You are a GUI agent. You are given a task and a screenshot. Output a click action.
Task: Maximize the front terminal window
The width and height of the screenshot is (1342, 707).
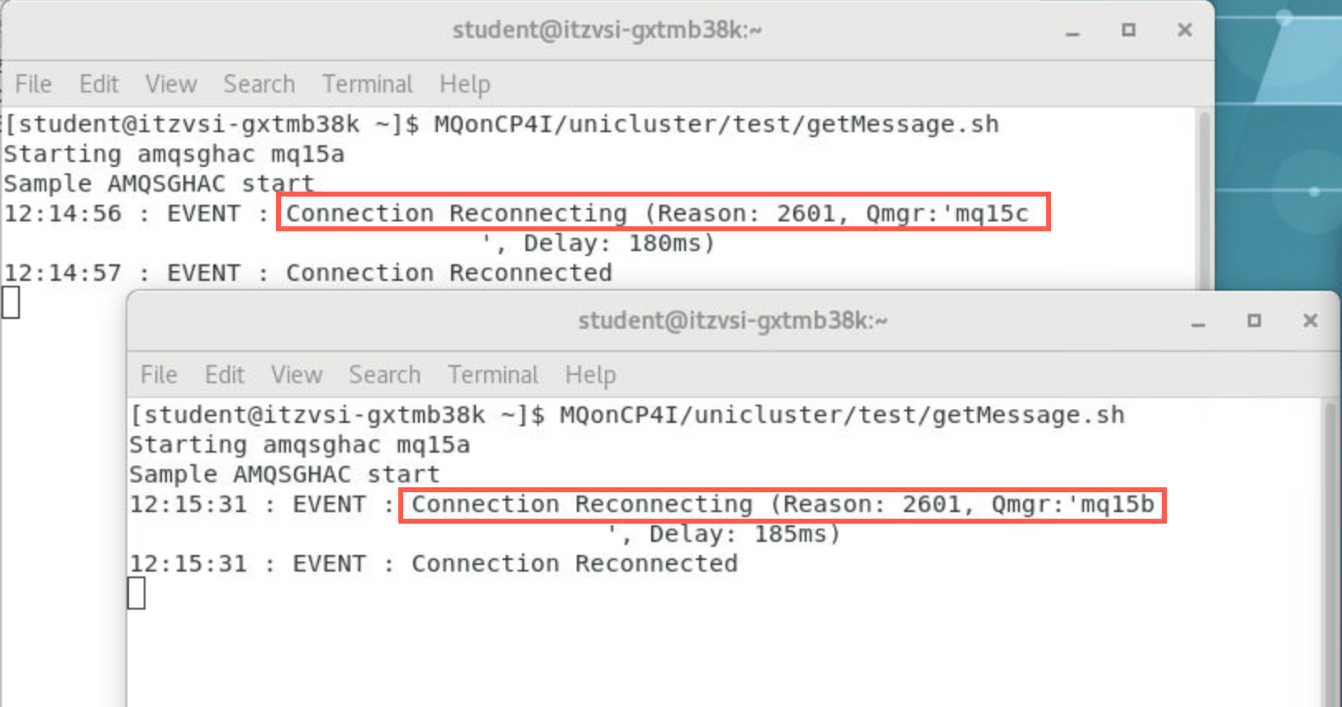[x=1254, y=320]
